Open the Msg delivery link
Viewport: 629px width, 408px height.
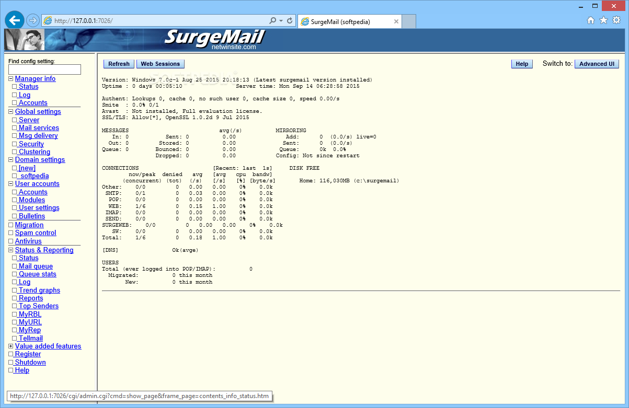pyautogui.click(x=38, y=136)
